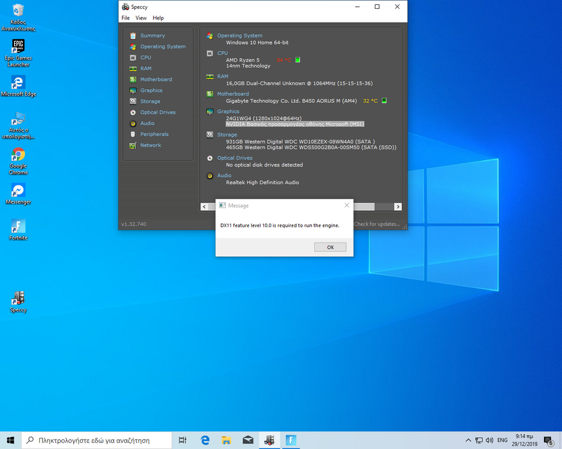
Task: Open the Help menu in Speccy
Action: [158, 18]
